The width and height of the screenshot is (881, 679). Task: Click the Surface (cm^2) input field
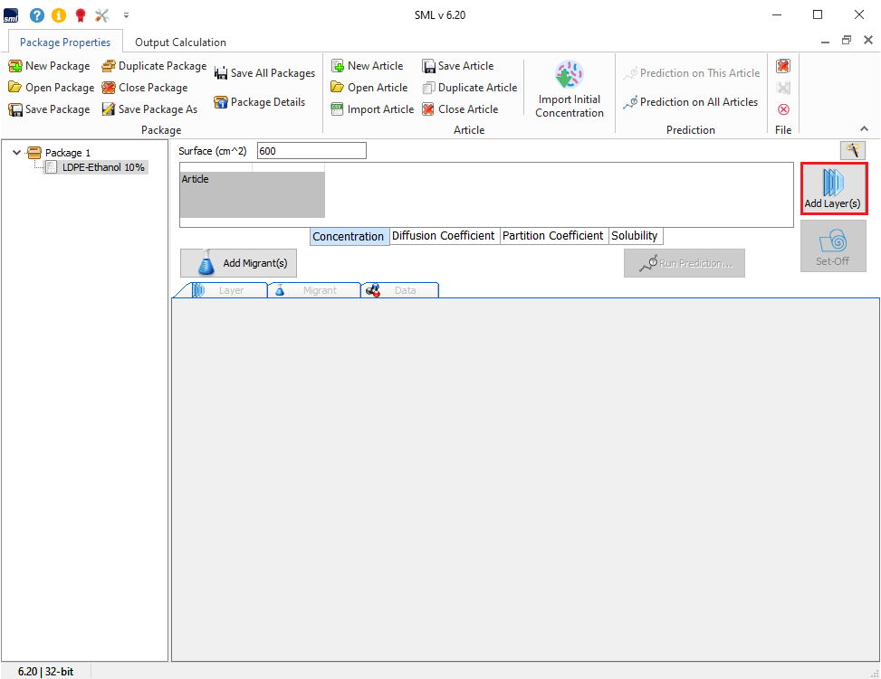point(311,151)
